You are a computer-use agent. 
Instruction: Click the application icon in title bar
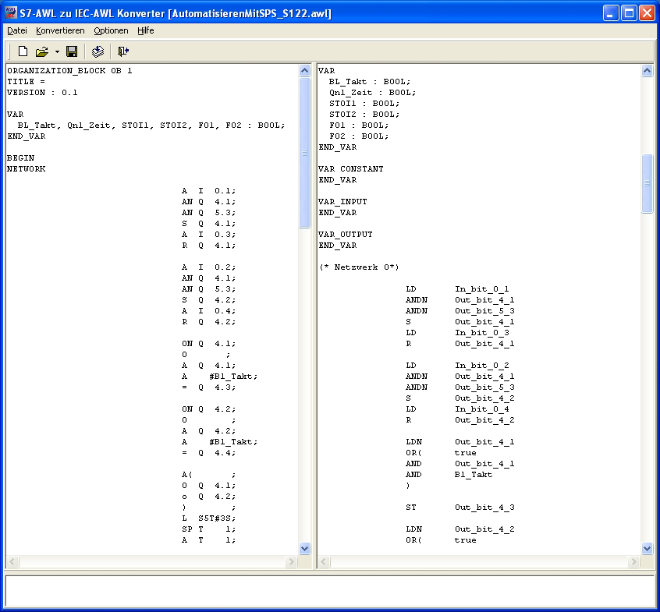pos(11,12)
